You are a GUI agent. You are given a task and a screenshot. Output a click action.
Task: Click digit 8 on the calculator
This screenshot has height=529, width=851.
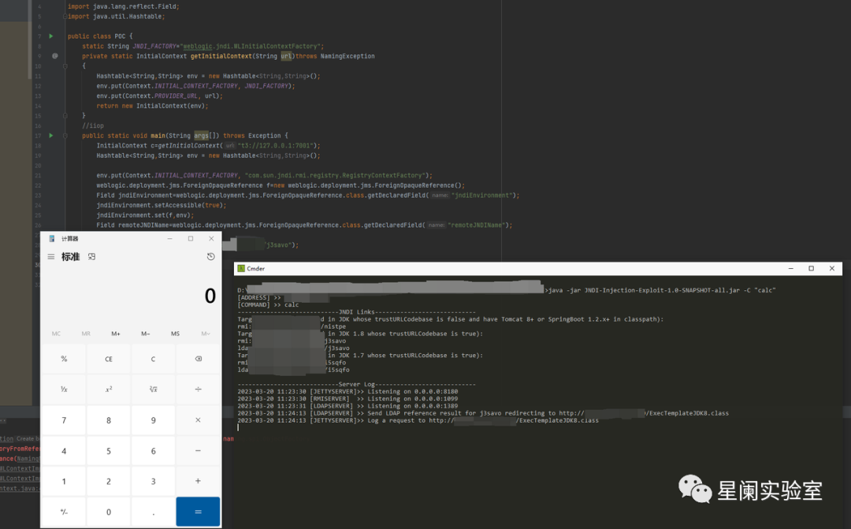[109, 420]
